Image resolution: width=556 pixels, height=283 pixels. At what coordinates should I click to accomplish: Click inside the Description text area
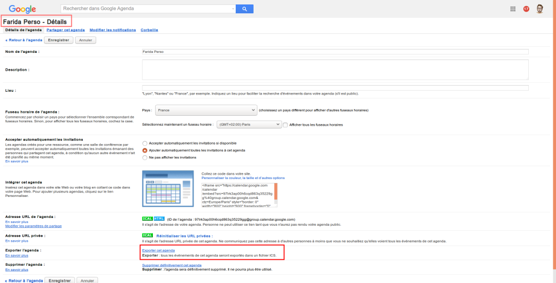click(x=335, y=69)
